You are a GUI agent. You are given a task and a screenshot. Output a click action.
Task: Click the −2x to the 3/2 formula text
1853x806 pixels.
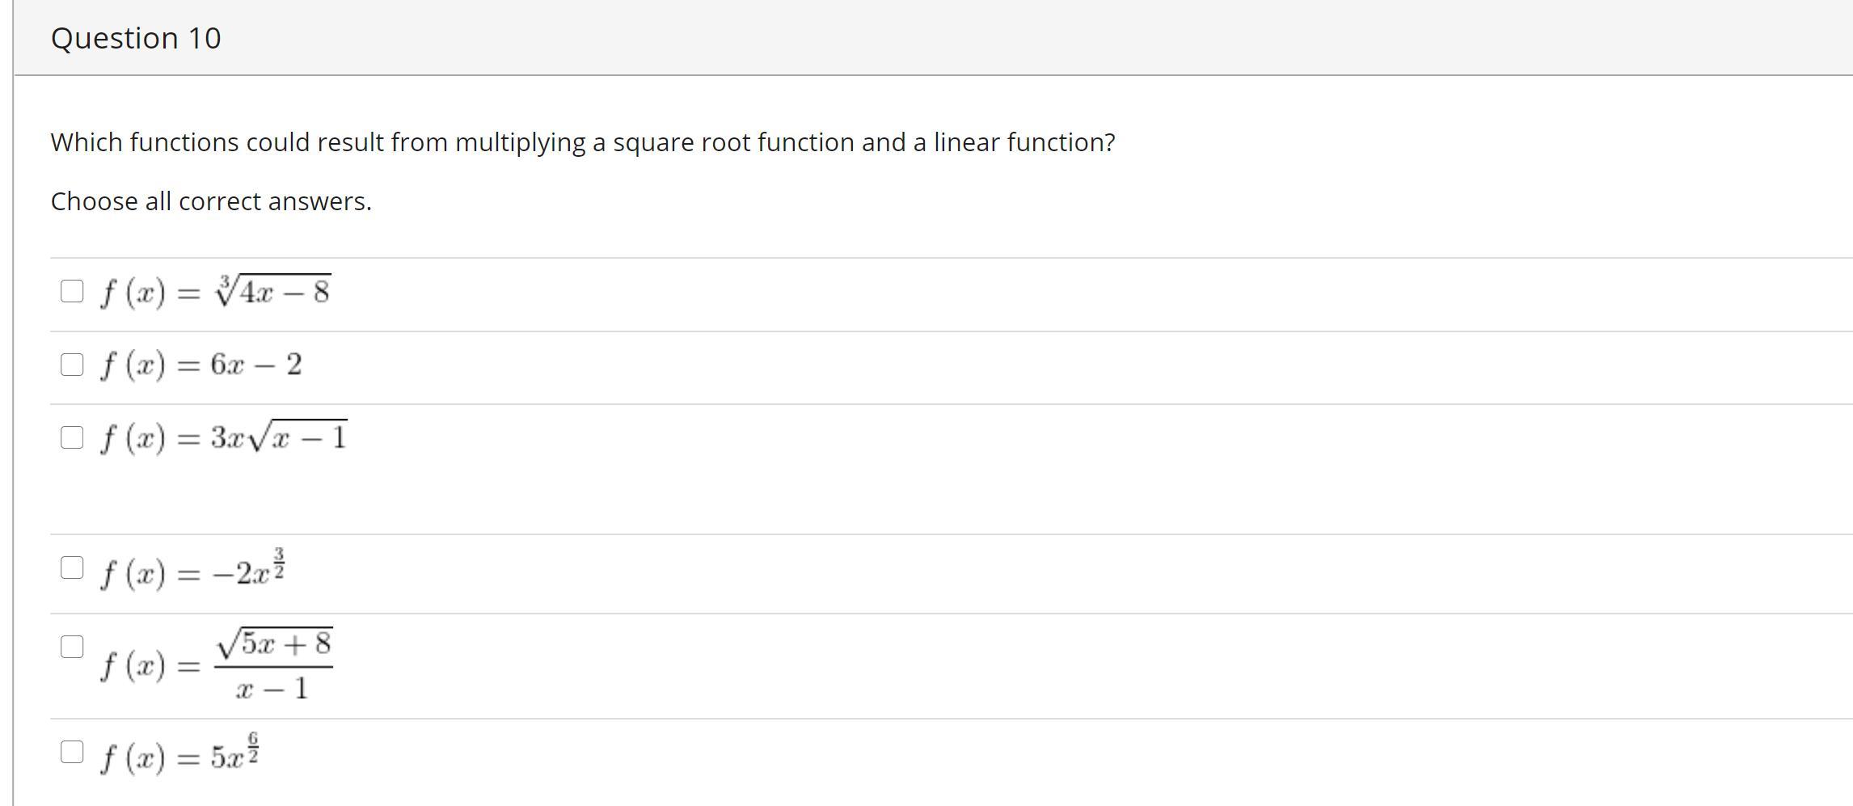point(192,573)
